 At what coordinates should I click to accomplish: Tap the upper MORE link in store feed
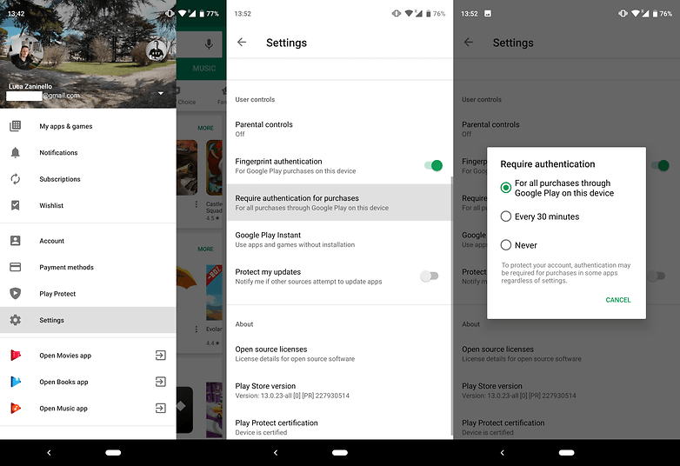(205, 128)
